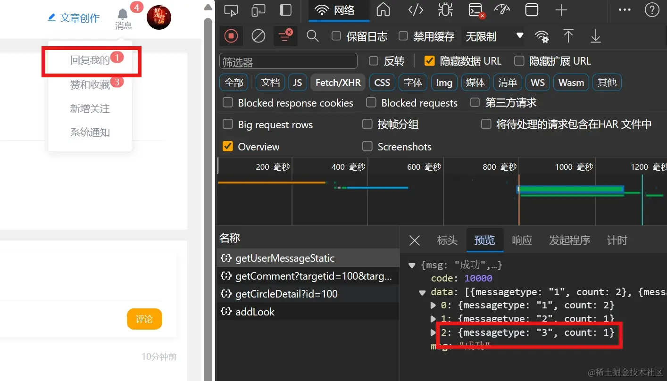Screen dimensions: 667x381
Task: Enable the 按帧分组 checkbox
Action: [x=367, y=124]
